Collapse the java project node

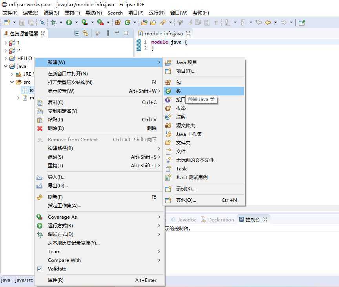[x=5, y=66]
